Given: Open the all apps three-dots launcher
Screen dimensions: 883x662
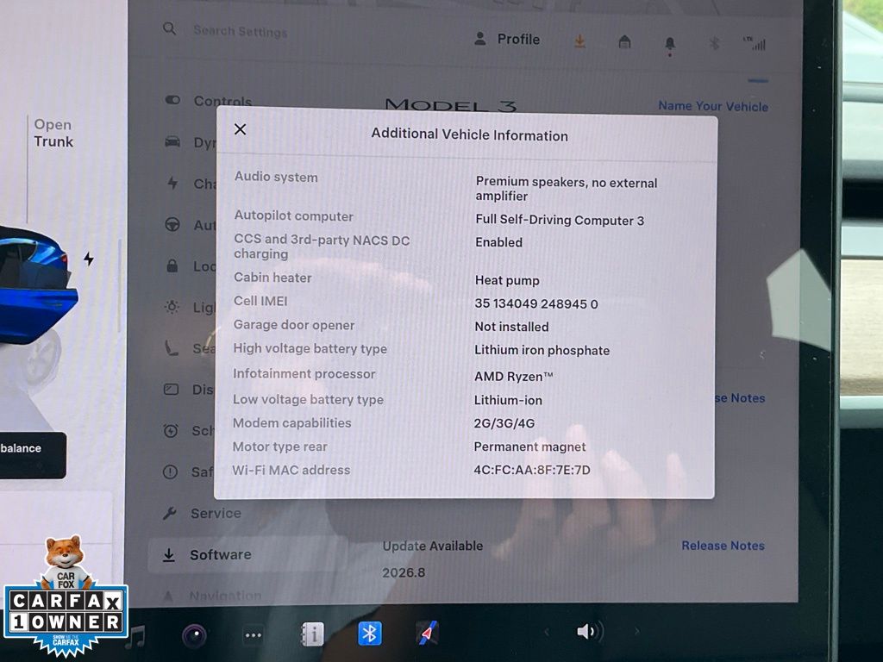Looking at the screenshot, I should 253,635.
